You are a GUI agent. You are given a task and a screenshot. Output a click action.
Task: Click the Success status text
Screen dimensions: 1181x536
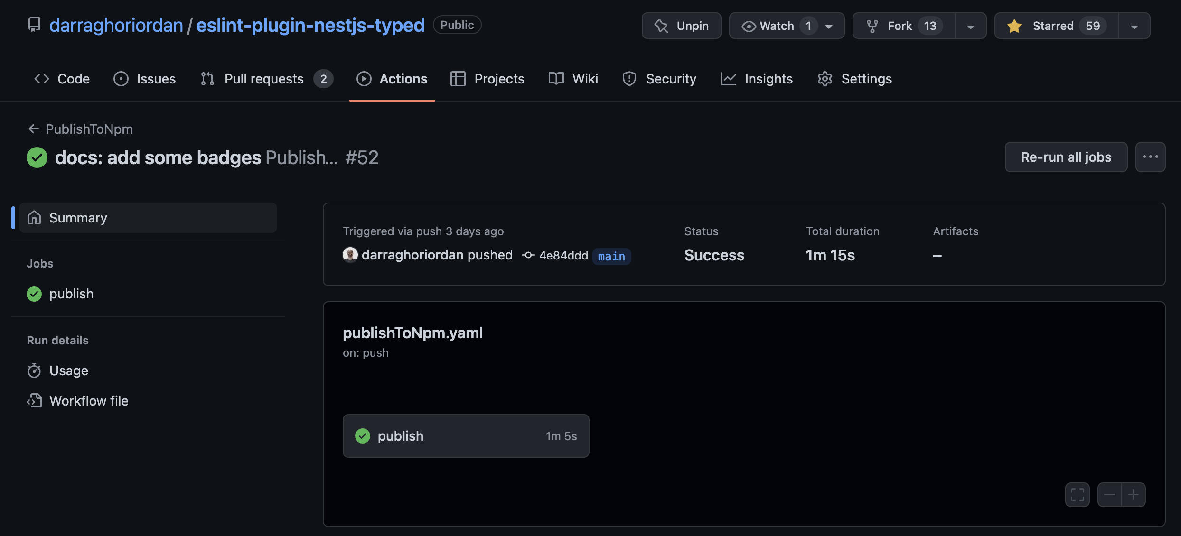pyautogui.click(x=714, y=255)
